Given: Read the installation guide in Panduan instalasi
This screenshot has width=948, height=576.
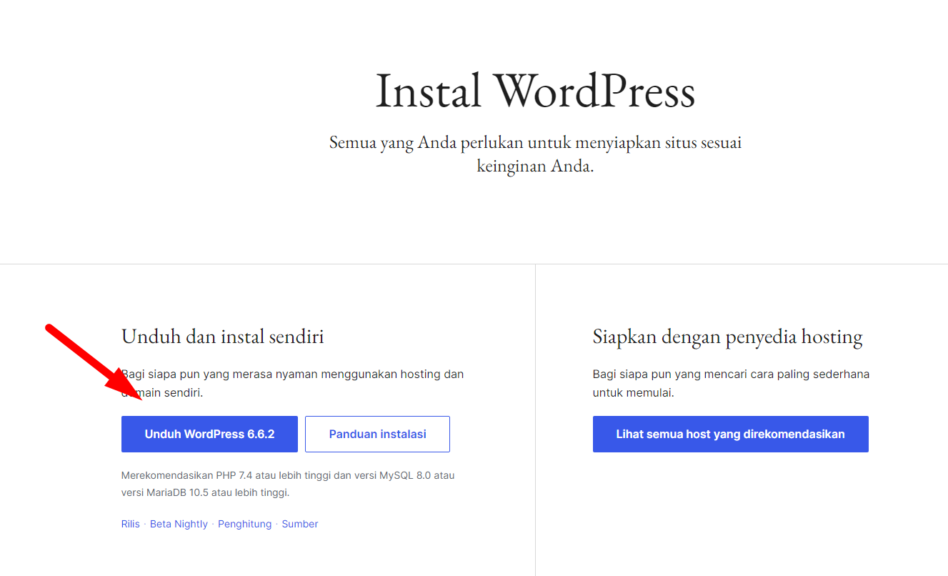Looking at the screenshot, I should (377, 434).
